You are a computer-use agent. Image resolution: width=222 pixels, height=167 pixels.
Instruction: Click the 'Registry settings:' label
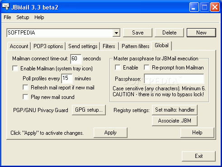tap(132, 110)
